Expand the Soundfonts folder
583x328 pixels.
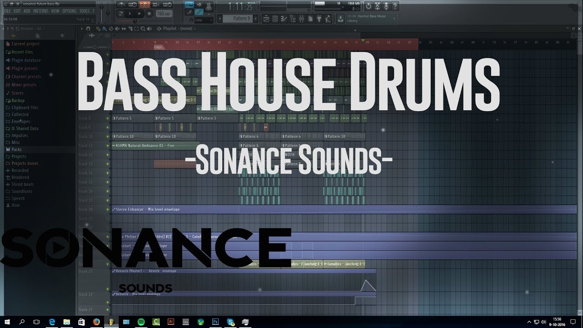pyautogui.click(x=19, y=191)
